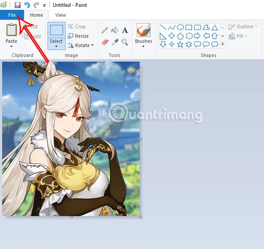Choose the Triangle shape

click(x=215, y=27)
